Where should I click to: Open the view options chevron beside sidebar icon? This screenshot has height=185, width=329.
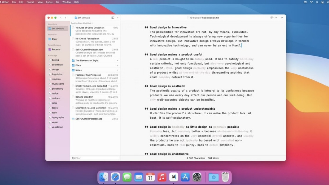pyautogui.click(x=117, y=18)
